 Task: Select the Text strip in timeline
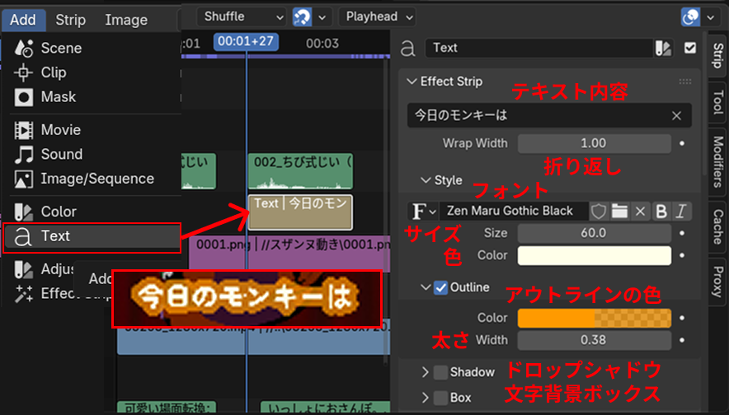[x=300, y=212]
